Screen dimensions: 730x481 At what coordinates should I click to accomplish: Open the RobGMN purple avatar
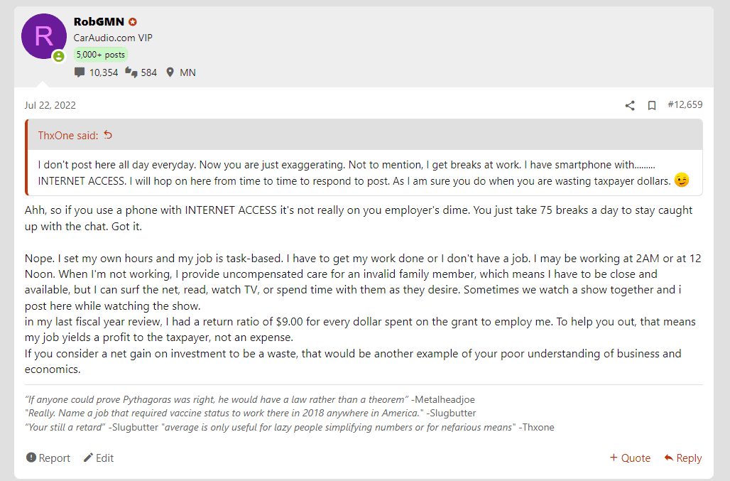click(x=44, y=36)
